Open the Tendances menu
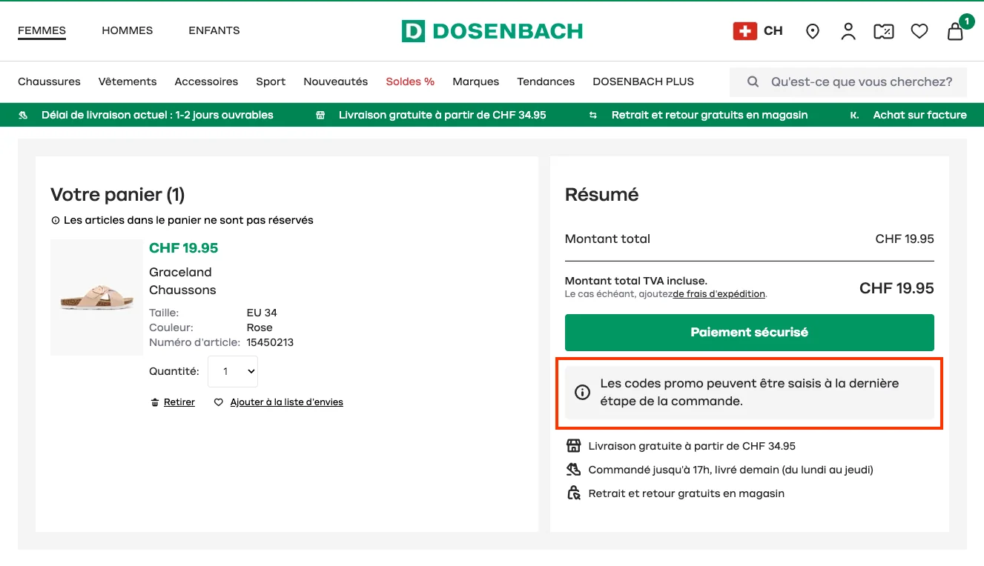The image size is (984, 566). click(546, 81)
